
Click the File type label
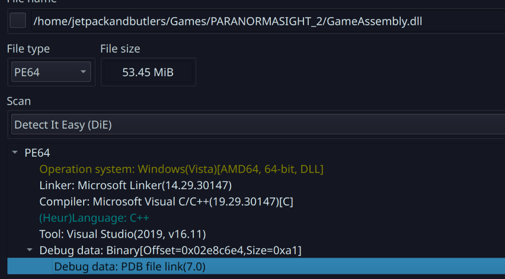(28, 49)
